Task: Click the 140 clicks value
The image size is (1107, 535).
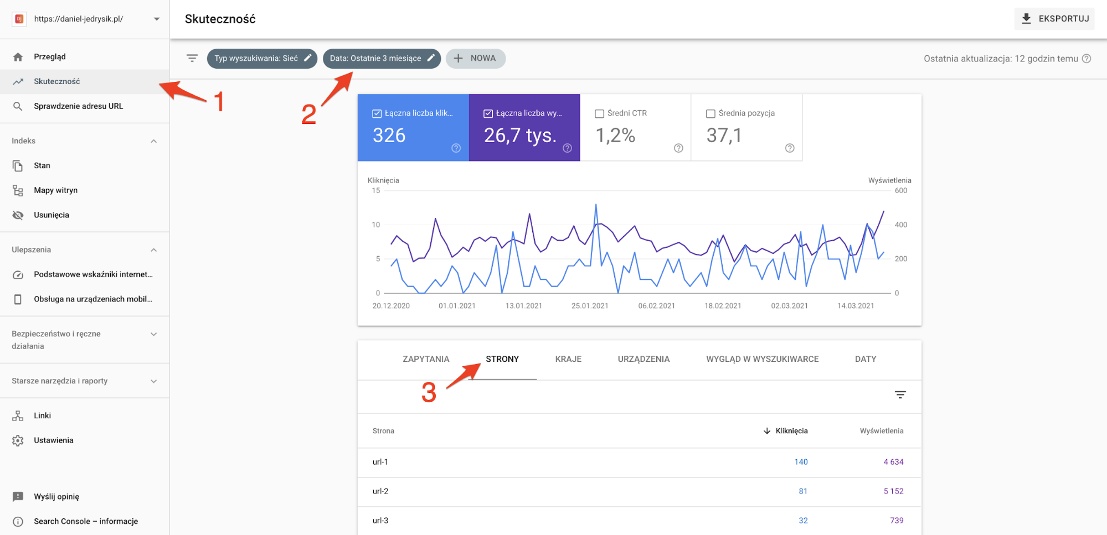Action: [801, 462]
